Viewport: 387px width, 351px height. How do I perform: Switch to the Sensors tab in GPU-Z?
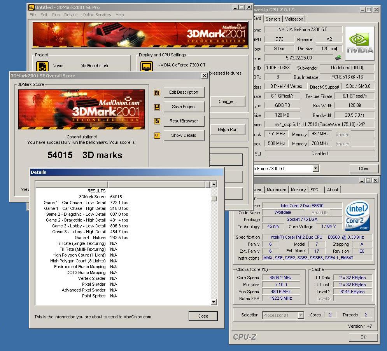pos(273,19)
